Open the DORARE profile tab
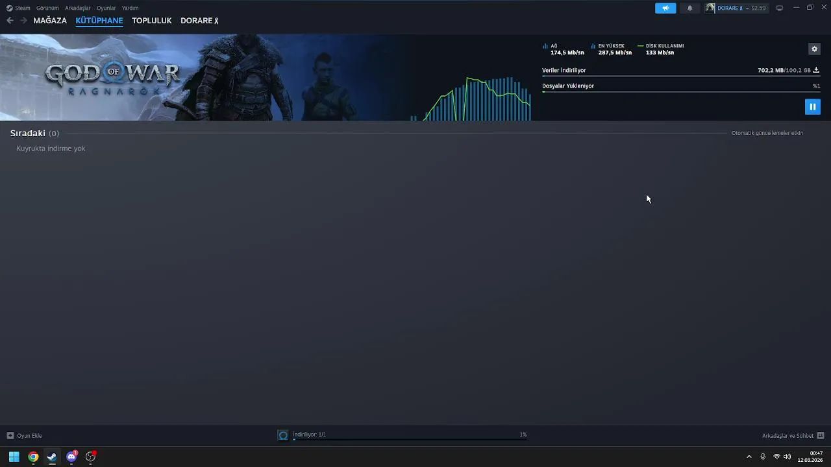 pos(199,21)
